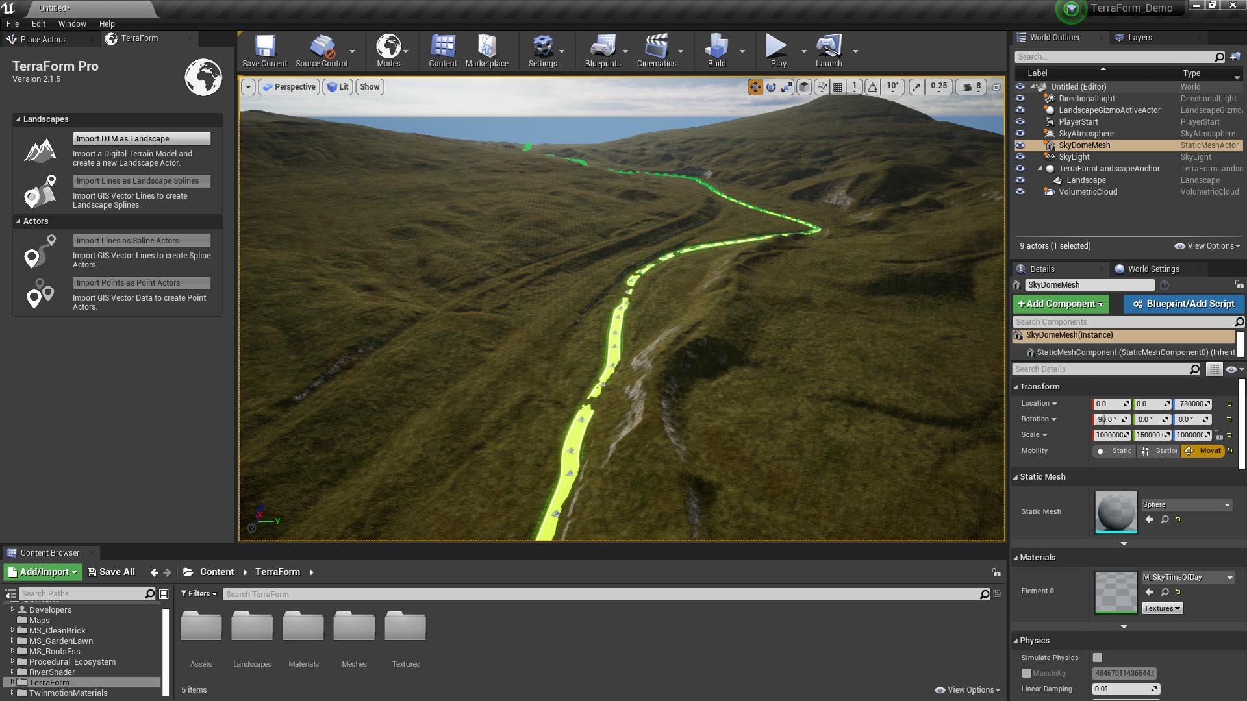Maximize or restore the viewport

click(996, 87)
